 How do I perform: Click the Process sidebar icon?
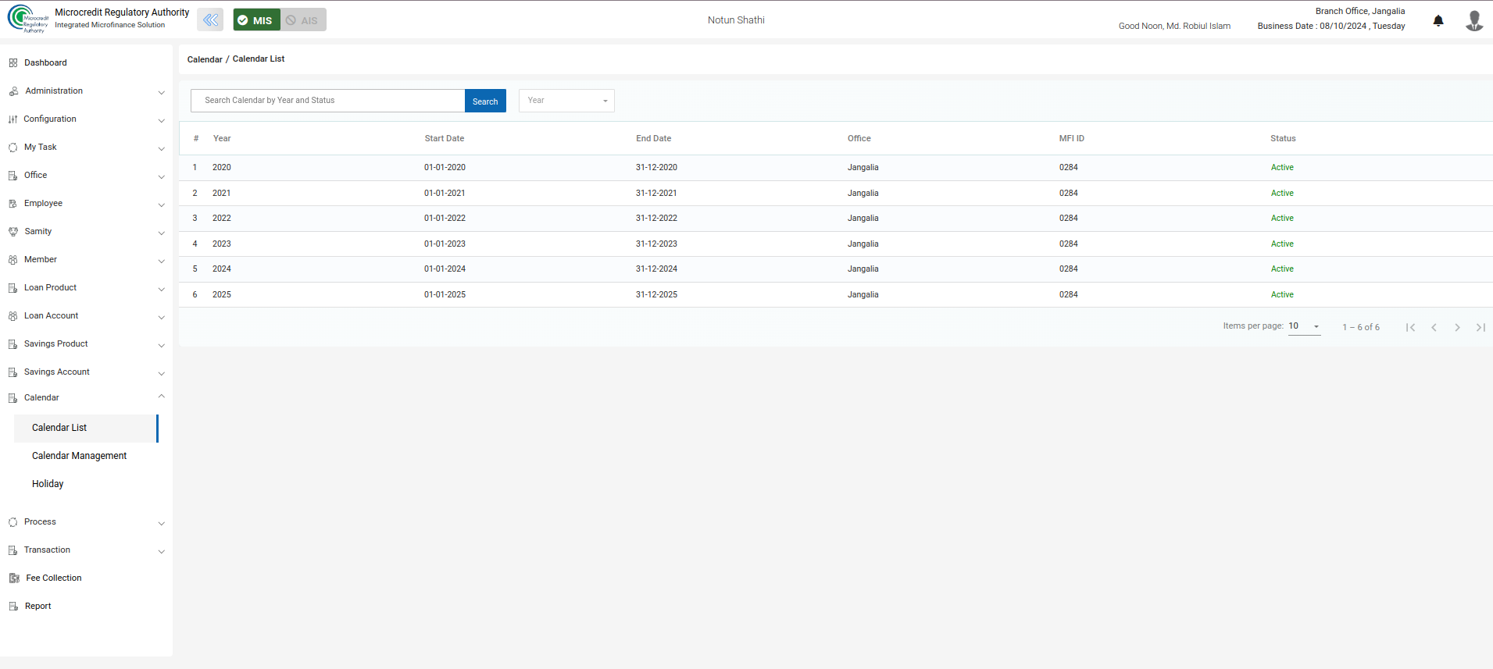(13, 521)
